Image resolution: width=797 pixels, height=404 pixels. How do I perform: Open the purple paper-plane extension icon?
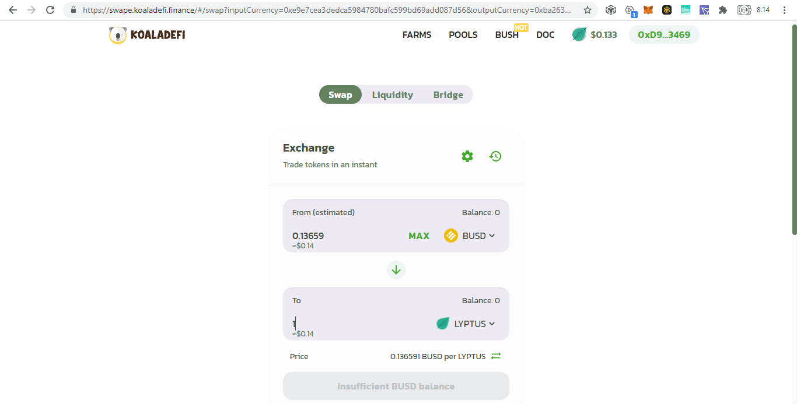pyautogui.click(x=704, y=10)
